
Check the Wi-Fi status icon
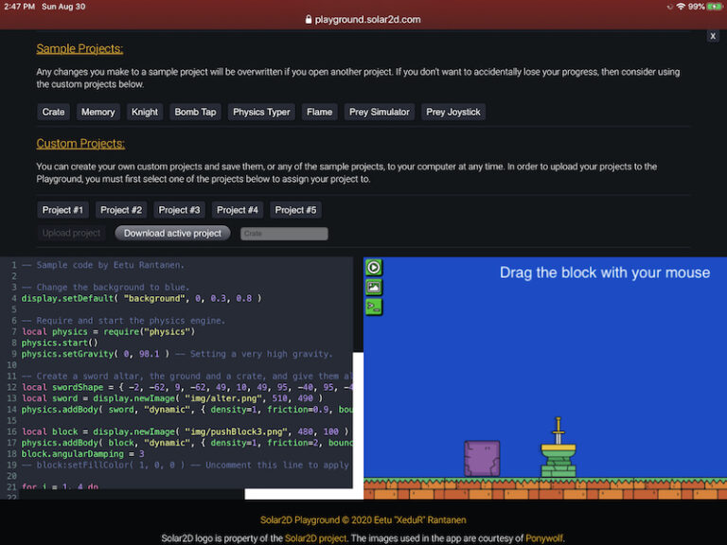(681, 7)
